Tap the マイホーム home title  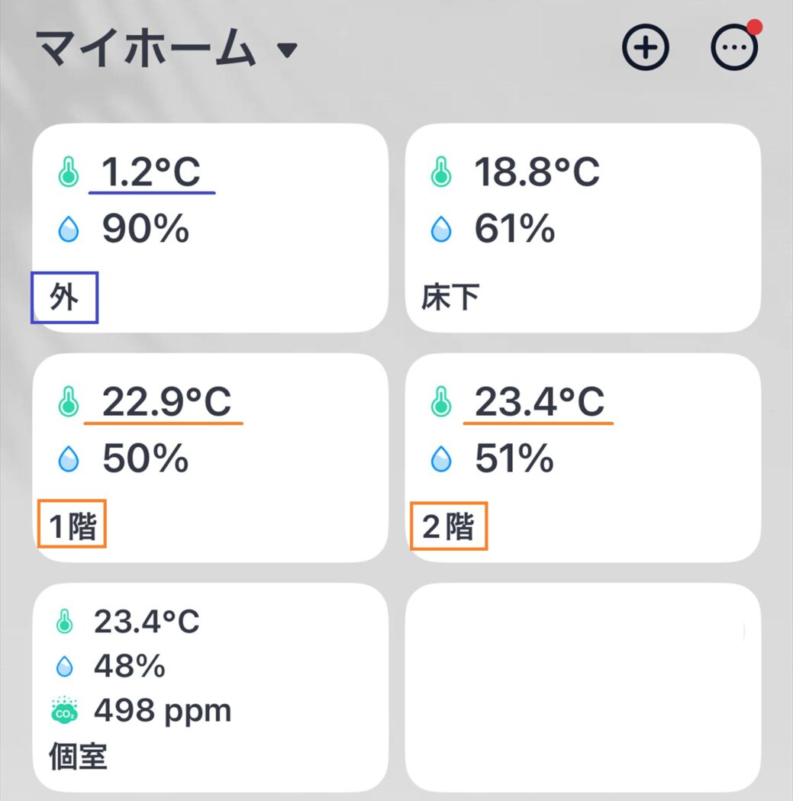[145, 49]
